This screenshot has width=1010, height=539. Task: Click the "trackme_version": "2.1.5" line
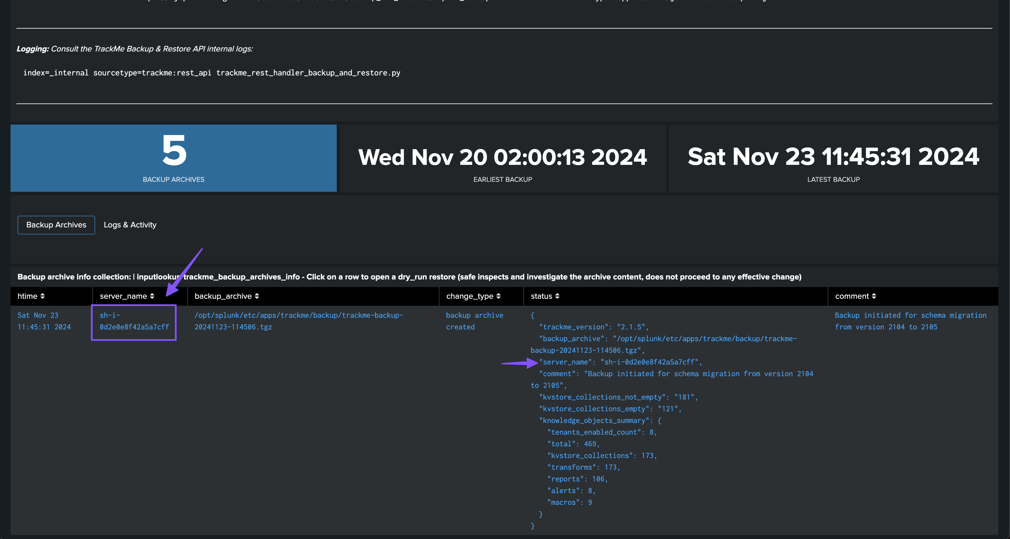tap(594, 327)
